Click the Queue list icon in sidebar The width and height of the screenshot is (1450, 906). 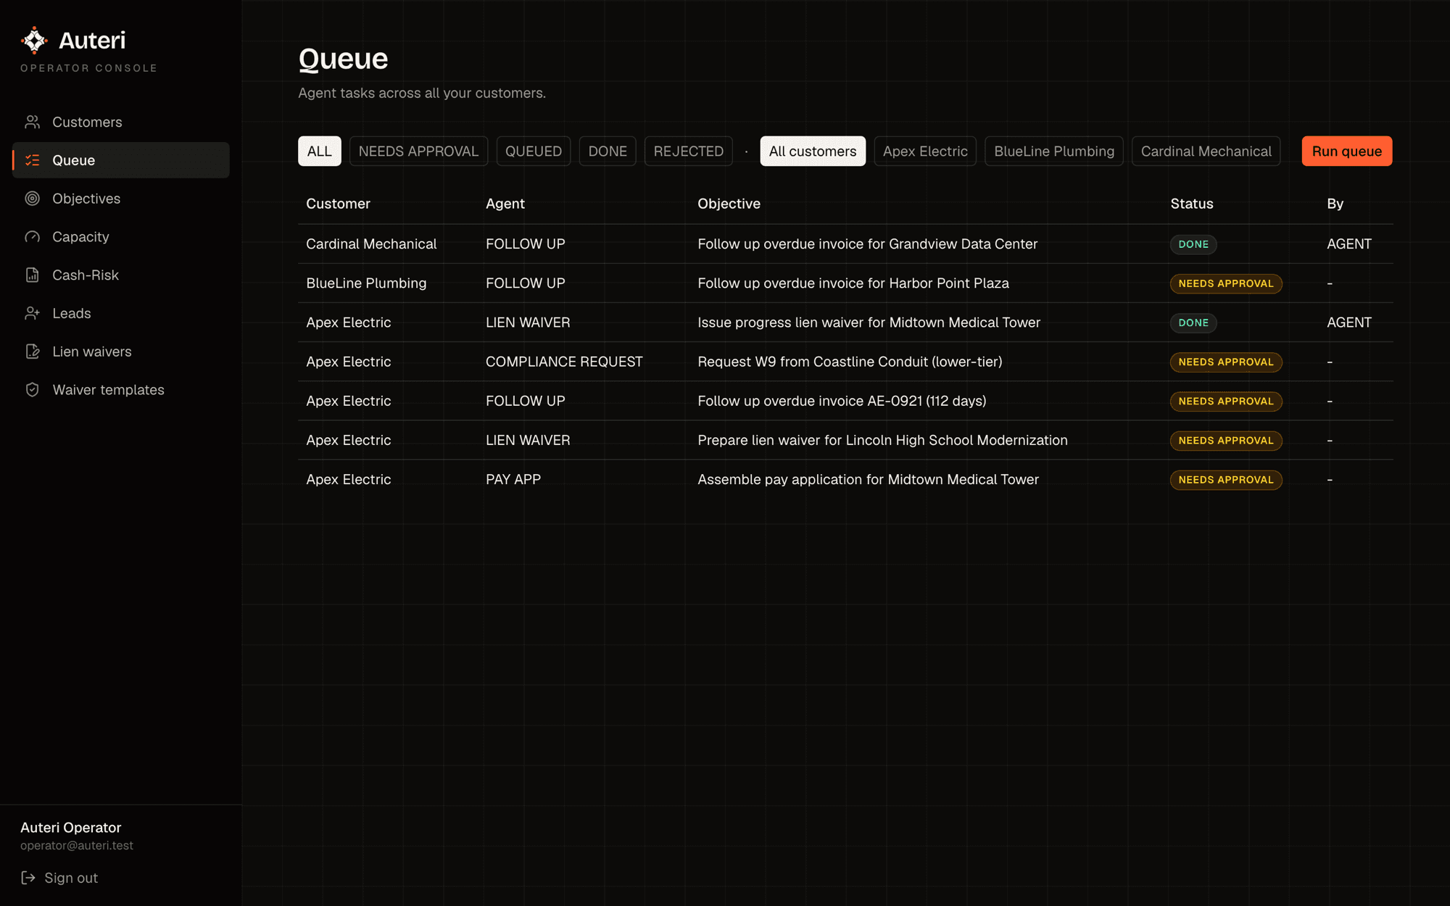(32, 160)
